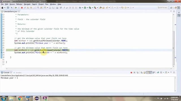The height and width of the screenshot is (101, 181).
Task: Open the Open Console dropdown arrow
Action: pyautogui.click(x=169, y=72)
